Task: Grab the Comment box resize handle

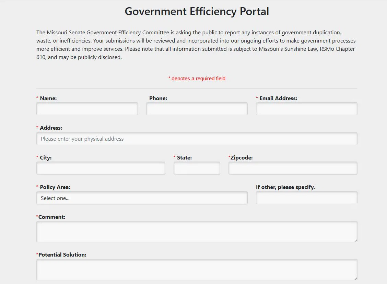Action: (x=355, y=240)
